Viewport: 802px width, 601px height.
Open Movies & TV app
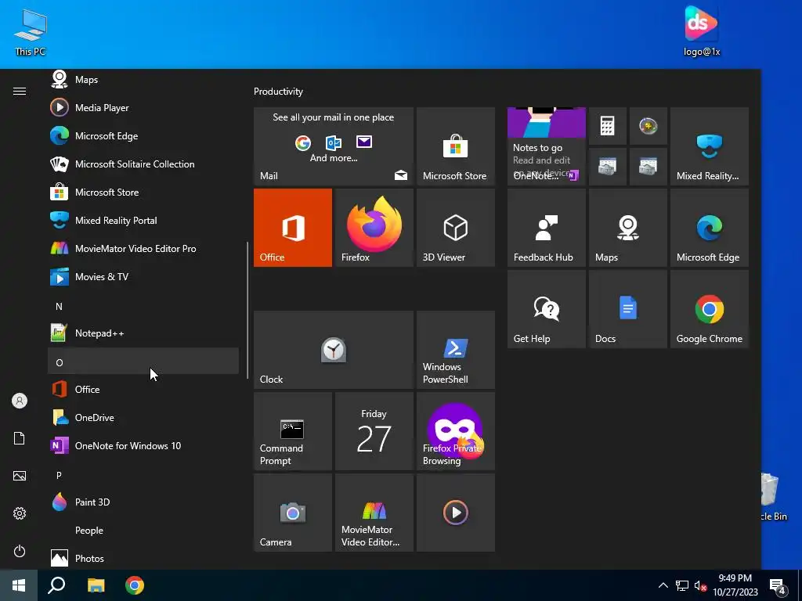(x=143, y=276)
